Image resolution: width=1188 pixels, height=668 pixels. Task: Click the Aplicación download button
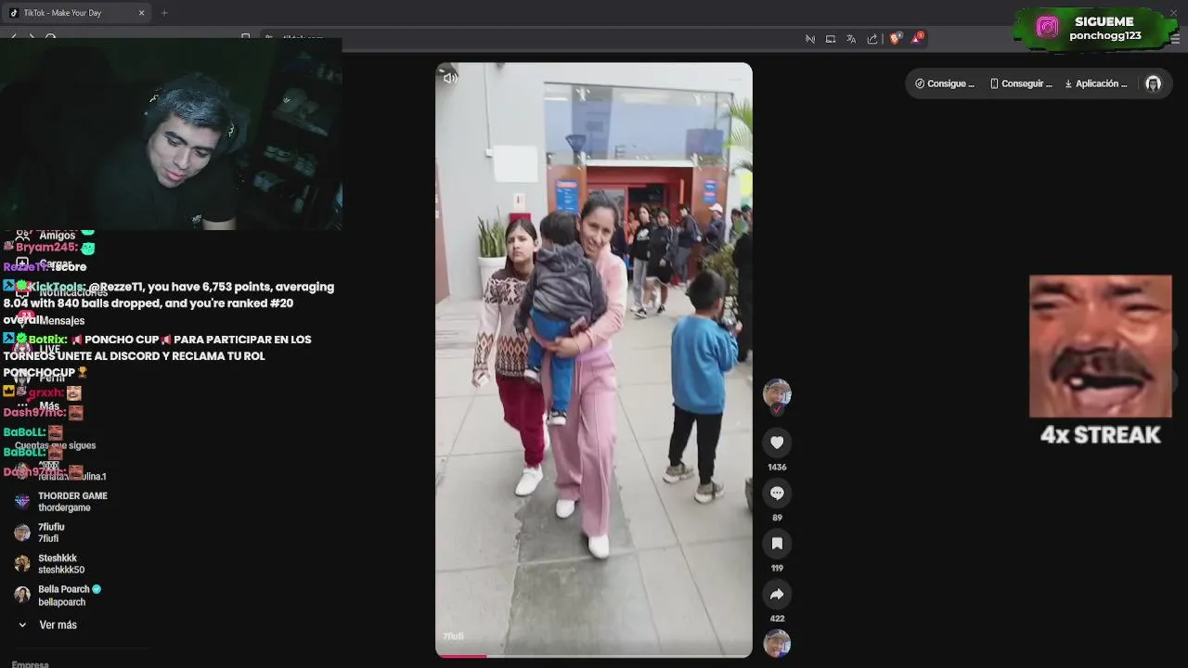[1095, 83]
